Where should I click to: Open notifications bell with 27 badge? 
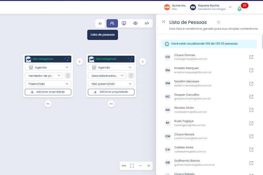[239, 9]
